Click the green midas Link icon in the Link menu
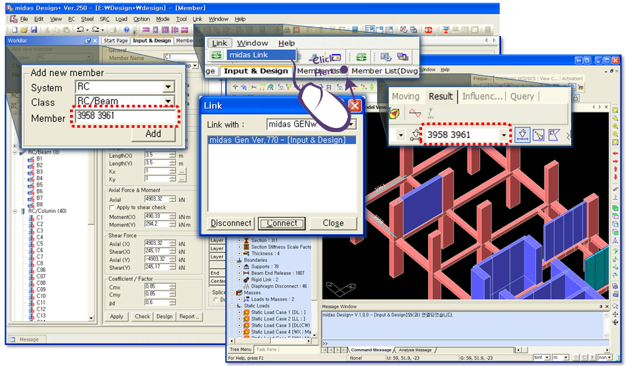The height and width of the screenshot is (366, 627). click(x=216, y=54)
